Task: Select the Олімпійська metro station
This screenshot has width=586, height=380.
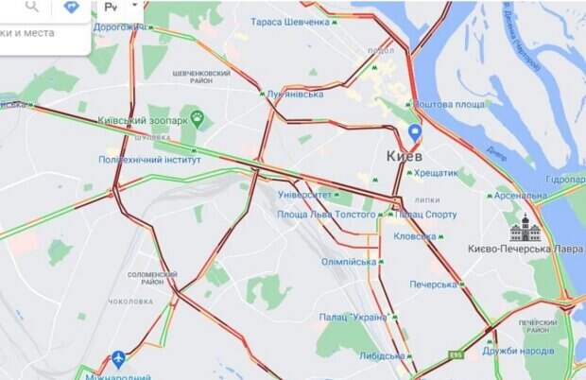Action: 349,262
